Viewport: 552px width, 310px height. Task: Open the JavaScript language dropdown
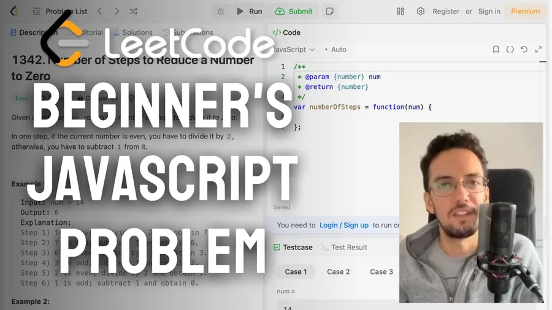tap(294, 50)
